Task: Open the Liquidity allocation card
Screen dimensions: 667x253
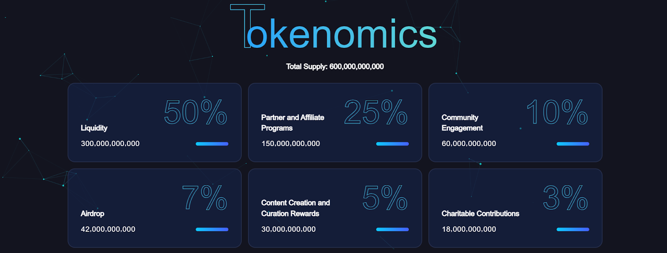Action: (155, 122)
